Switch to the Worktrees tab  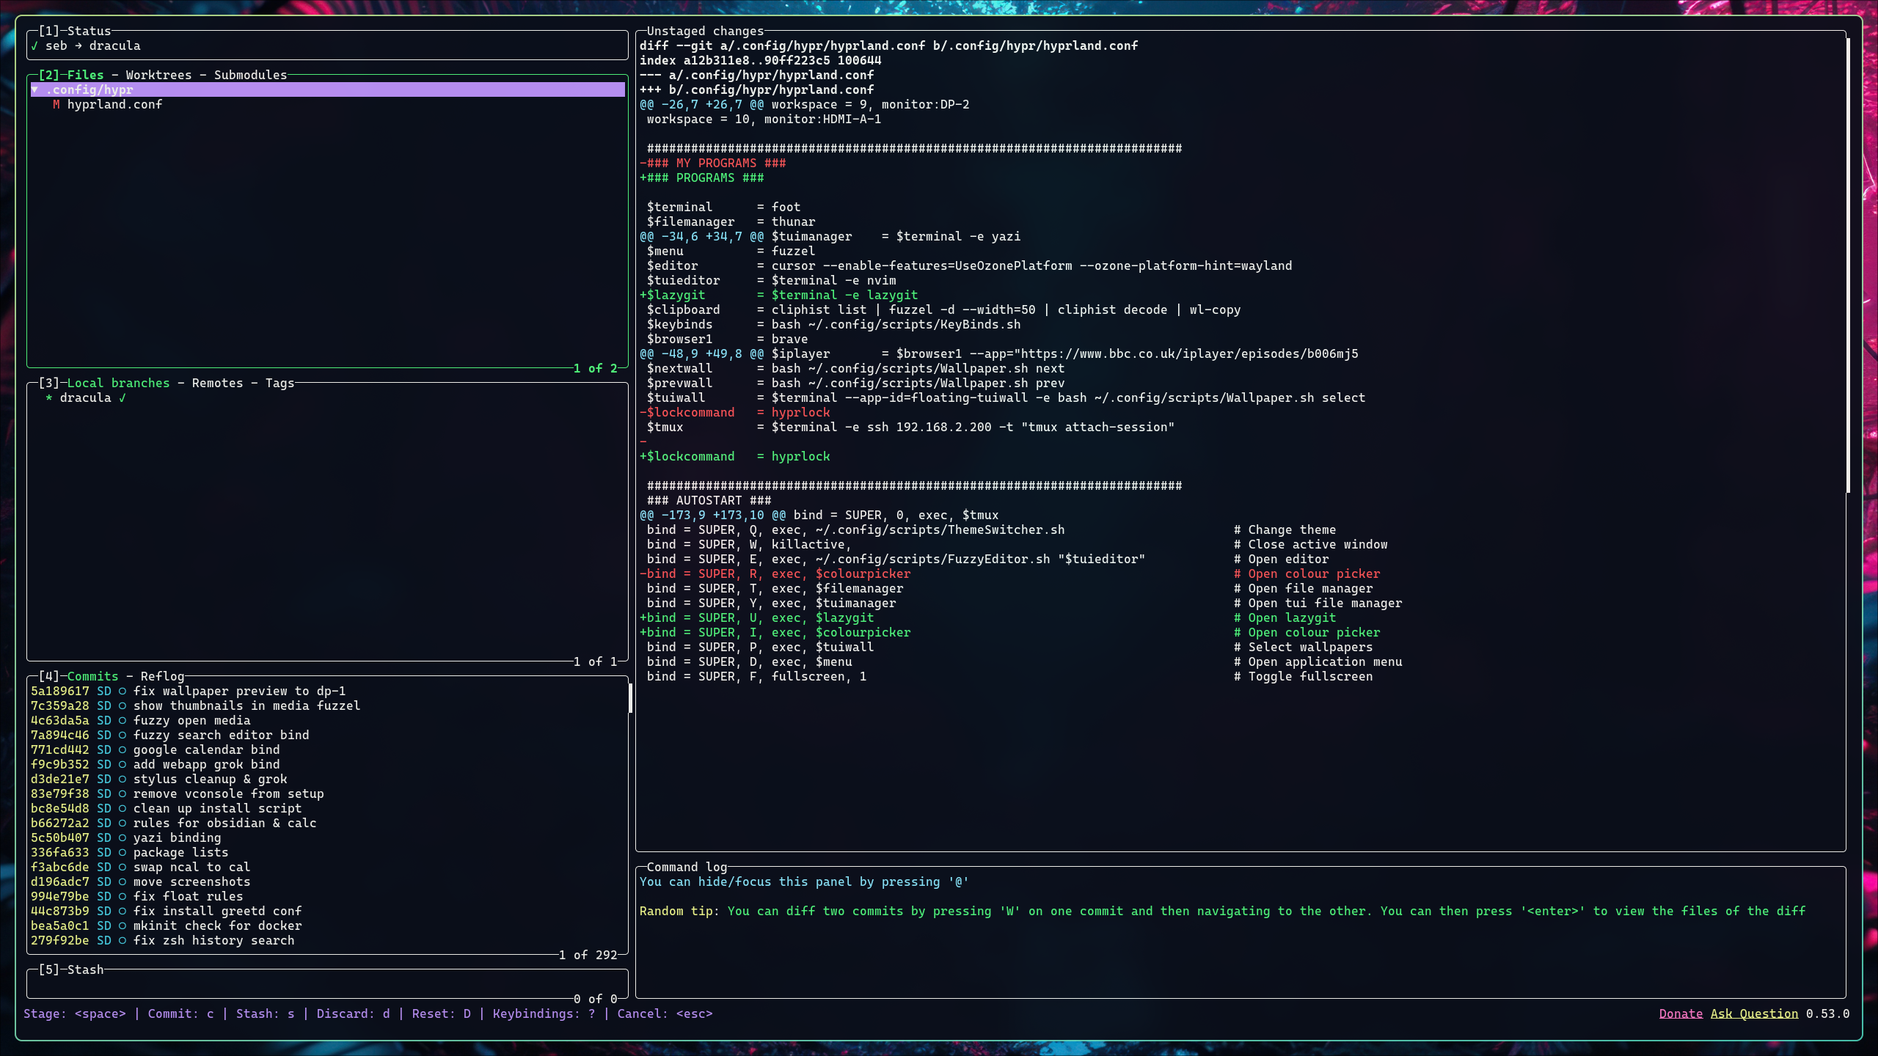(158, 75)
